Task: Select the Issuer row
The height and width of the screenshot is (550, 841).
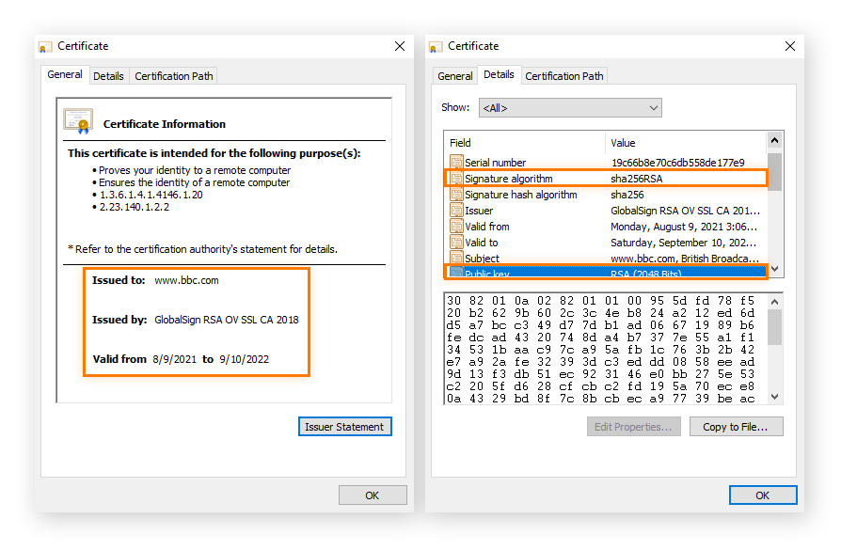Action: click(606, 211)
